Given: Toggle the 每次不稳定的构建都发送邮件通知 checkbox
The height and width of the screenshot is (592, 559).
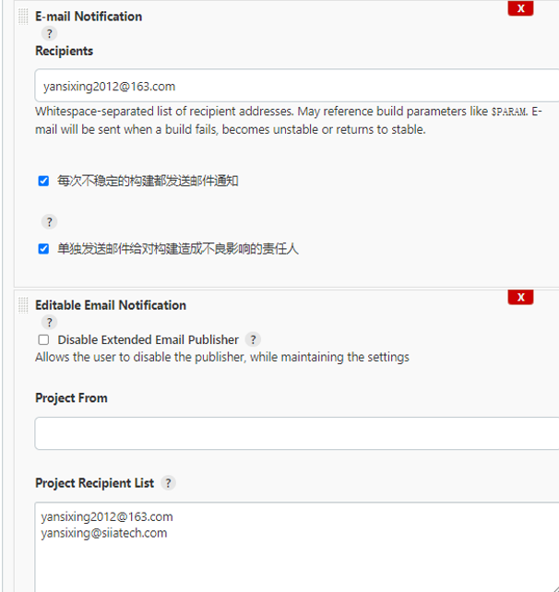Looking at the screenshot, I should click(43, 181).
